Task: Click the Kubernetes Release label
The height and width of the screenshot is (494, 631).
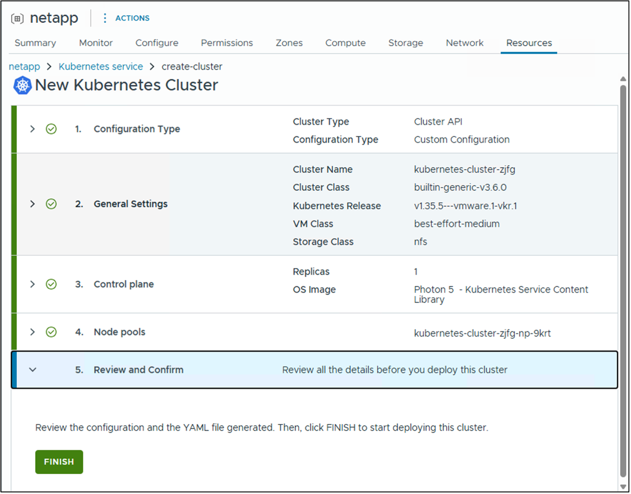Action: pyautogui.click(x=337, y=206)
